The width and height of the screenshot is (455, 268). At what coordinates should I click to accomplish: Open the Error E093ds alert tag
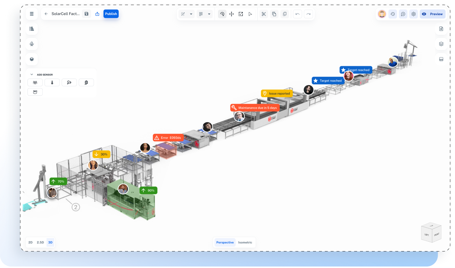(x=168, y=138)
